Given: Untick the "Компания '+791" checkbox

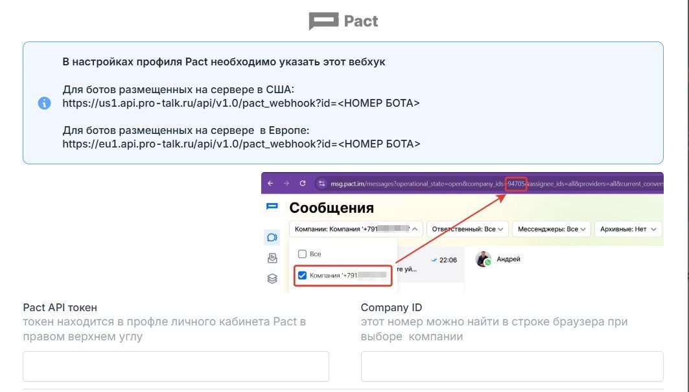Looking at the screenshot, I should [x=302, y=276].
